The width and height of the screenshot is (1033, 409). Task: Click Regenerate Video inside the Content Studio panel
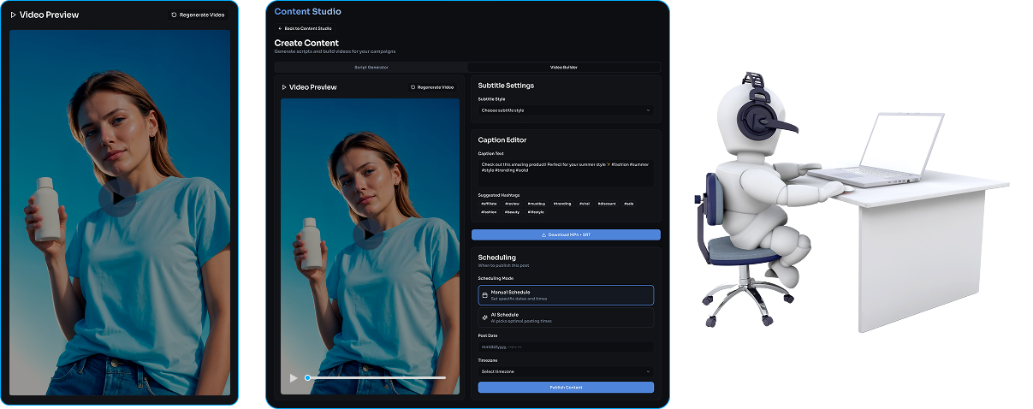coord(432,87)
